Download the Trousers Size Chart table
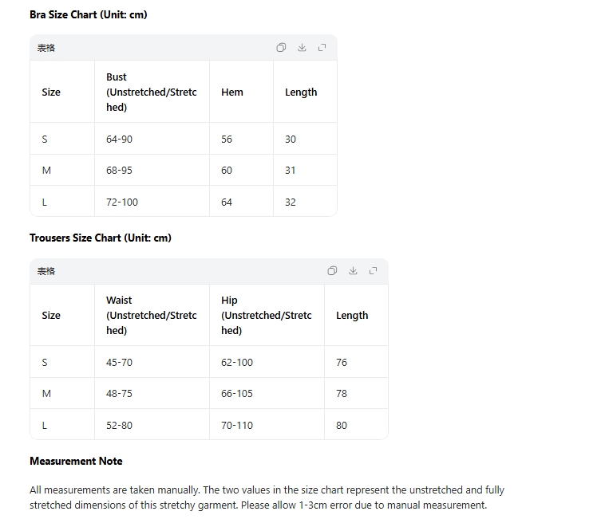This screenshot has height=519, width=609. tap(353, 271)
